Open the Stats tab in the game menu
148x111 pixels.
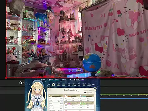[53, 84]
